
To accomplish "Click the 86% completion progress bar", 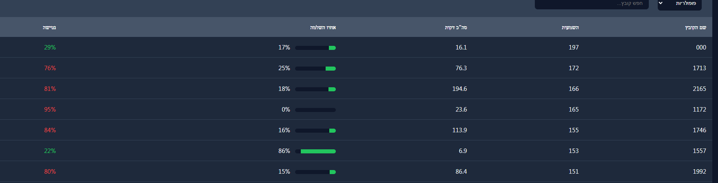I will pyautogui.click(x=315, y=151).
